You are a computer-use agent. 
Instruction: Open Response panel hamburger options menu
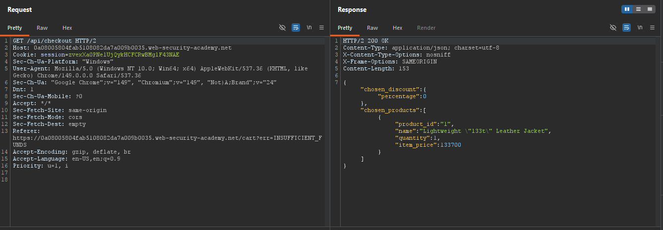click(652, 28)
